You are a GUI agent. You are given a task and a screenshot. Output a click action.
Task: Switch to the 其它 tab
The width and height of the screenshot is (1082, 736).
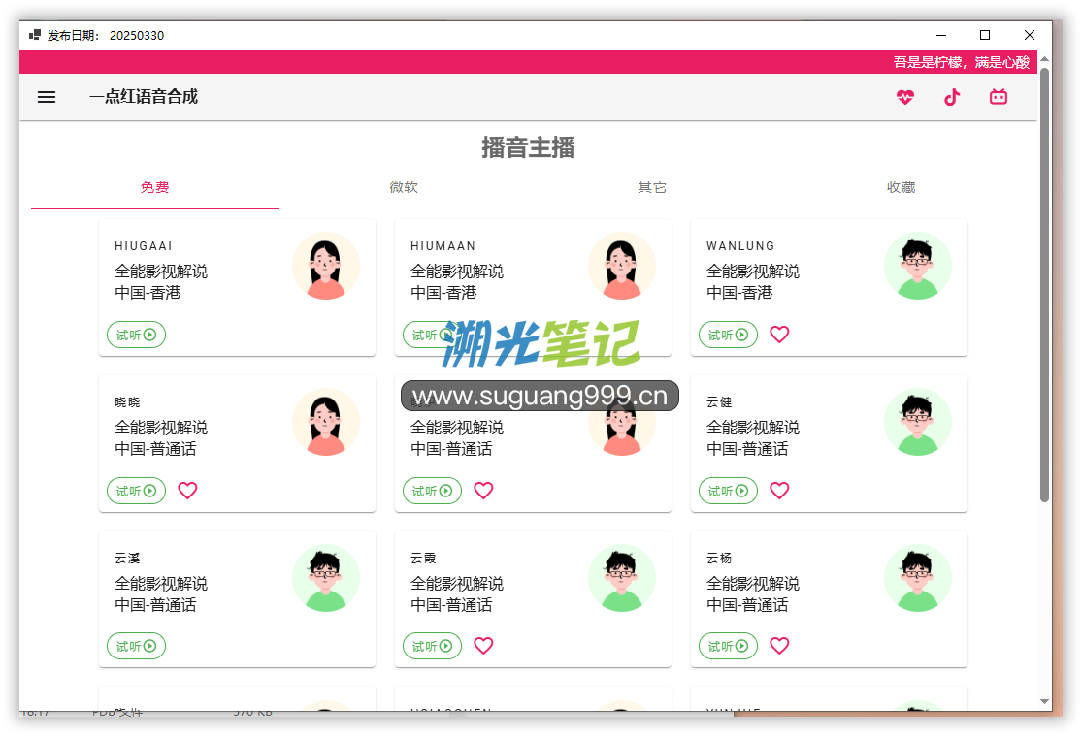tap(652, 187)
